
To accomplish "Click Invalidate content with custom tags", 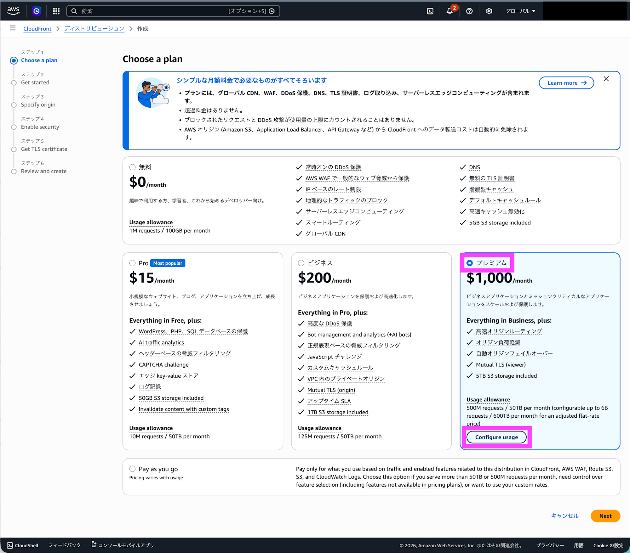I will tap(184, 409).
